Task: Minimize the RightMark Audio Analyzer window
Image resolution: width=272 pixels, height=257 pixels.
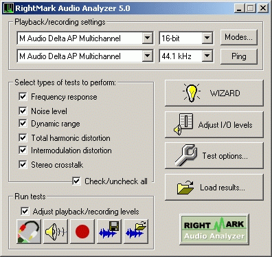Action: (240, 8)
